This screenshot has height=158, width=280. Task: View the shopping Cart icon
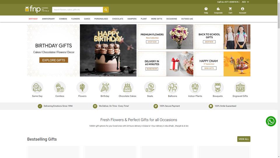click(x=230, y=9)
